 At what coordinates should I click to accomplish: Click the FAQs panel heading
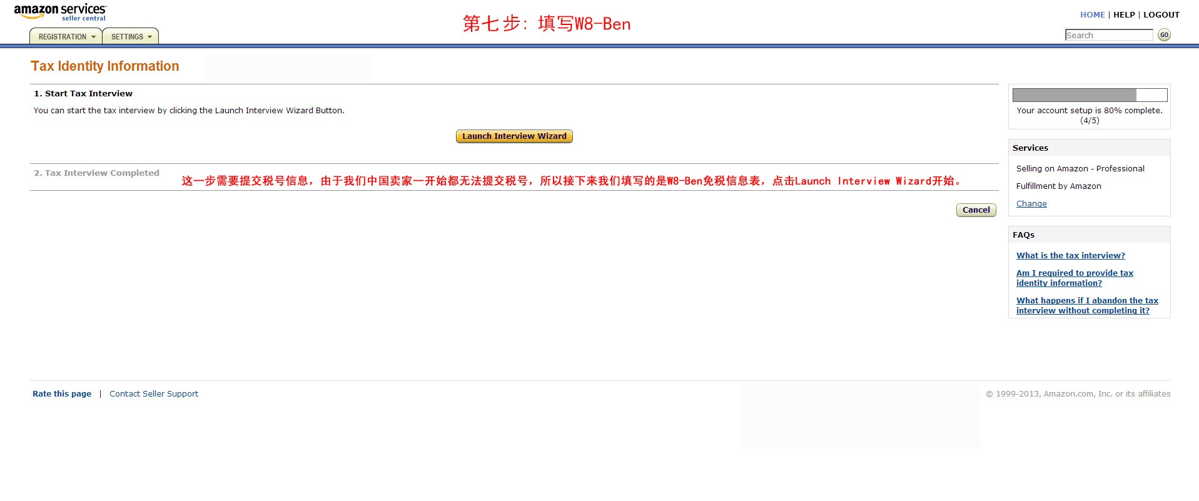coord(1023,235)
